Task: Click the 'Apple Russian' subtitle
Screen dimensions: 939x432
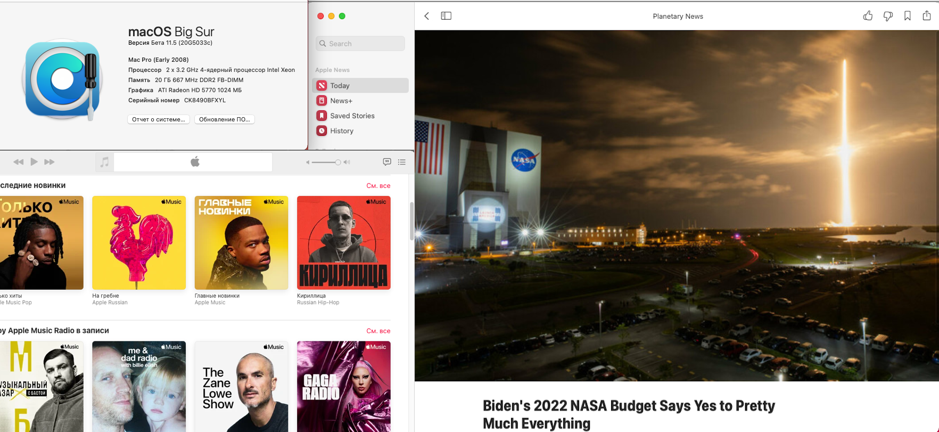Action: pos(110,303)
